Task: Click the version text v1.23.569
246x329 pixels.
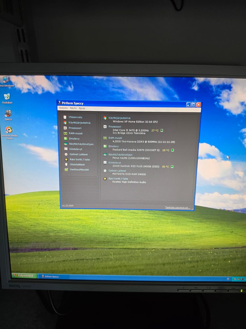Action: pyautogui.click(x=68, y=206)
